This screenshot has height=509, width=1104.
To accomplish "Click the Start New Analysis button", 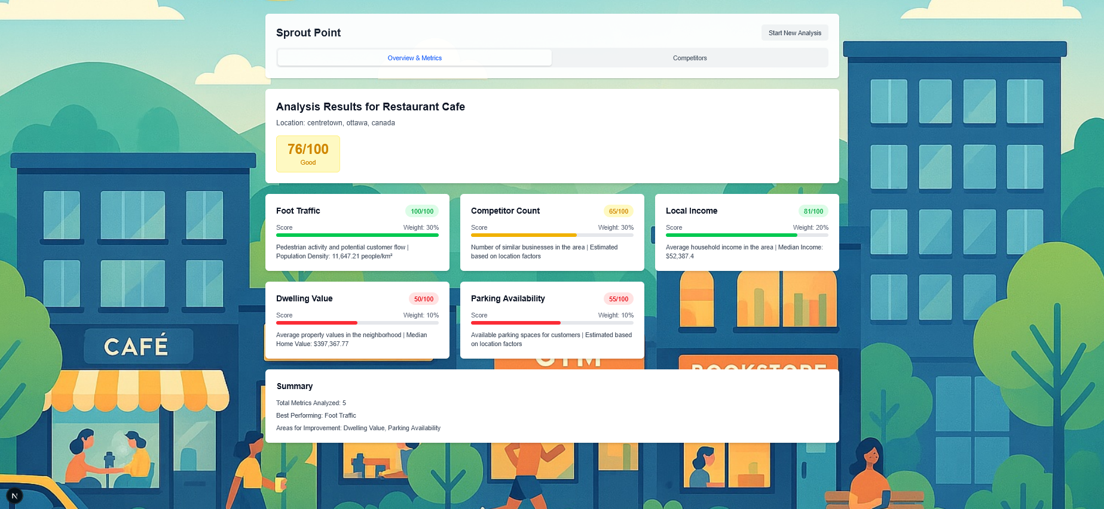I will (794, 33).
